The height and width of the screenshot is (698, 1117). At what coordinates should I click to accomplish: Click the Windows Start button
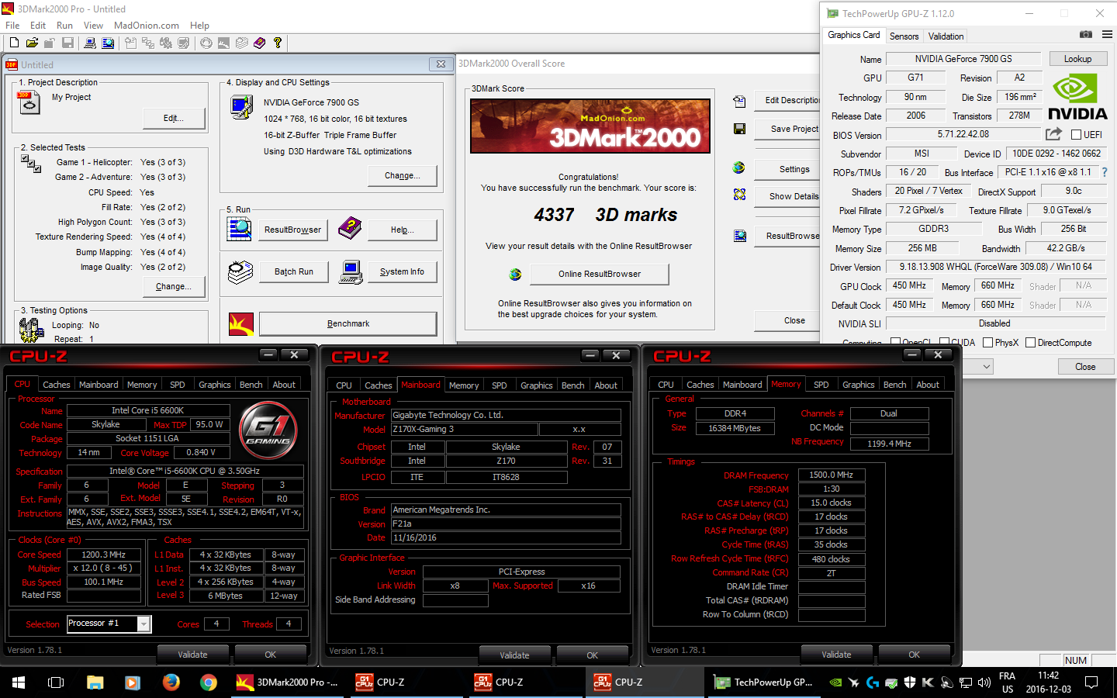(19, 682)
